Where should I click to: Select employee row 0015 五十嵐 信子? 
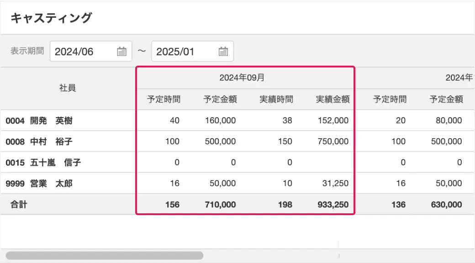[x=237, y=162]
